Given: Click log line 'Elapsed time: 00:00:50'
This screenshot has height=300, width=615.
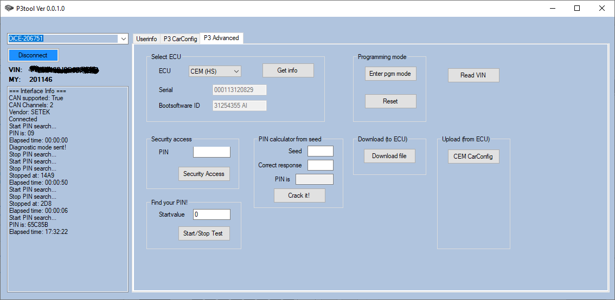Looking at the screenshot, I should coord(39,182).
